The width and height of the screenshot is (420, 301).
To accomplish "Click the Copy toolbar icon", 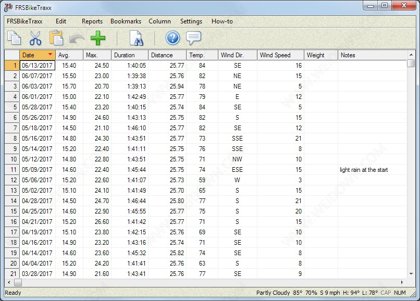I will pos(14,38).
